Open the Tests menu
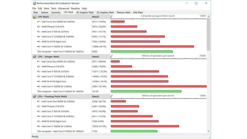This screenshot has width=247, height=139. point(54,8)
